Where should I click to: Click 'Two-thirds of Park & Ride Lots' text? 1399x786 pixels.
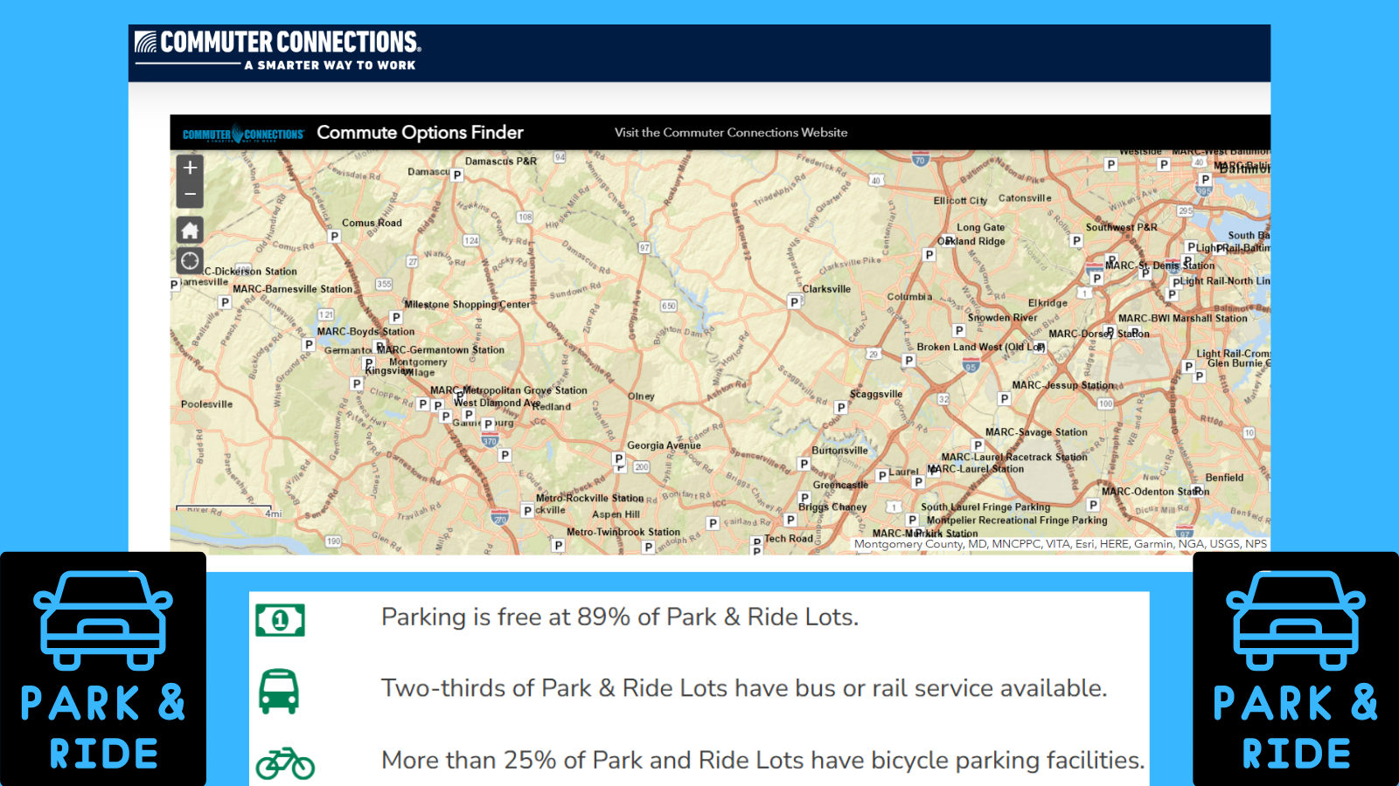pyautogui.click(x=744, y=688)
